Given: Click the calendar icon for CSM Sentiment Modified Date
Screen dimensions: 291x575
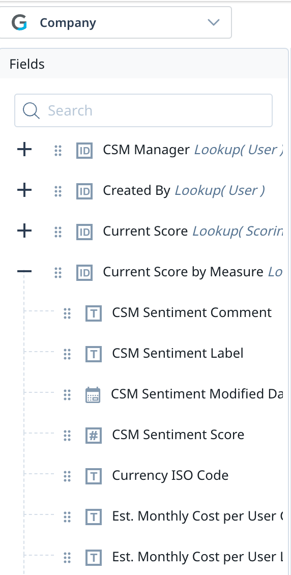Looking at the screenshot, I should (93, 395).
